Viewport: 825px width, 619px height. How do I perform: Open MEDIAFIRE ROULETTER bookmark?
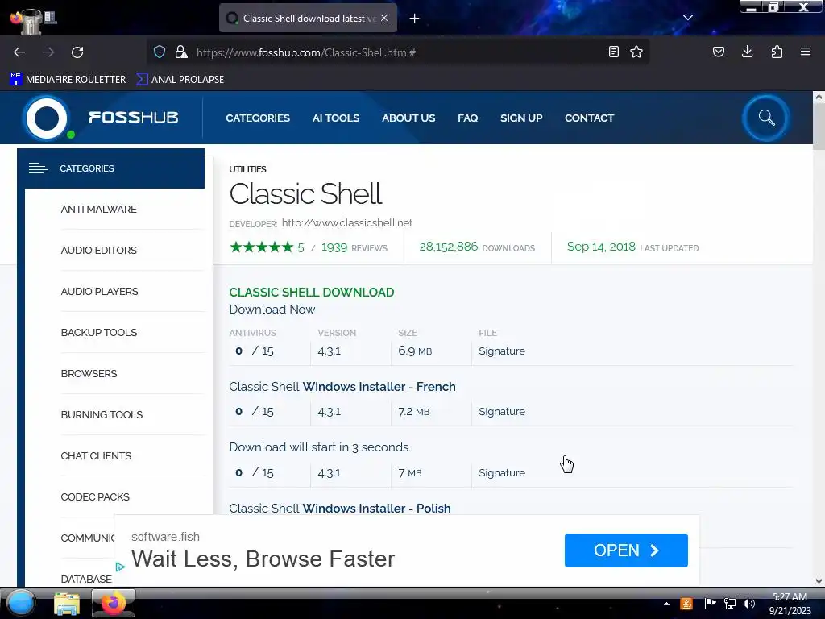point(68,80)
